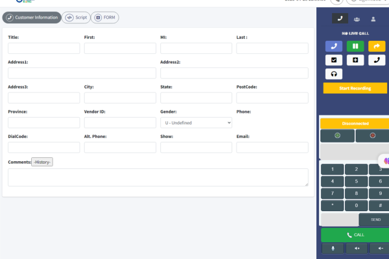Dial digit 7 on keypad

click(333, 194)
